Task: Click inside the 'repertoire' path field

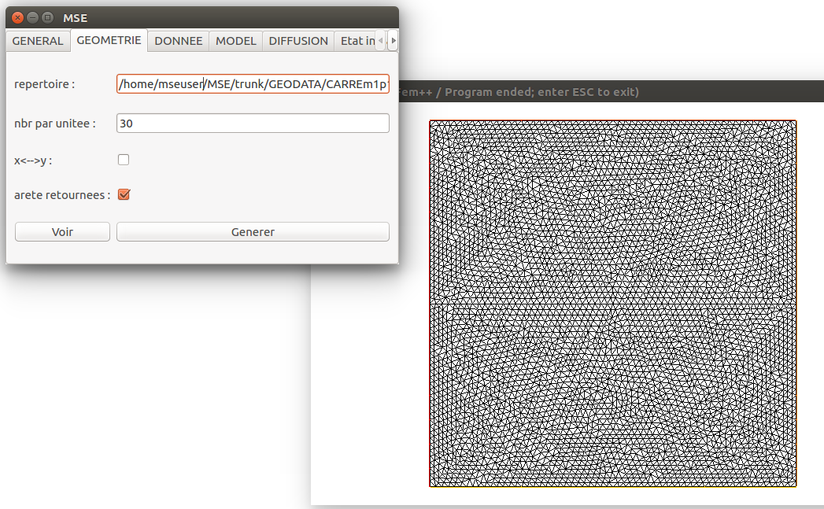Action: 252,83
